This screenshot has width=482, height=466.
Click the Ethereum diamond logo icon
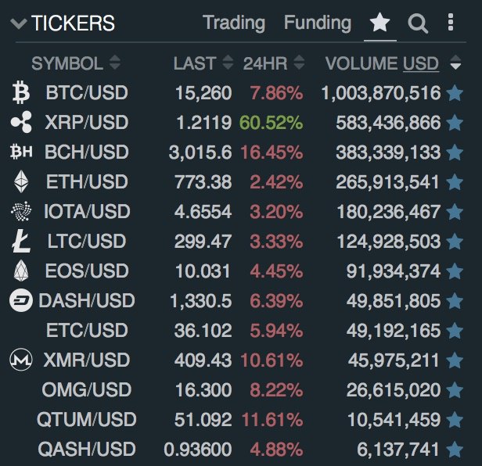point(21,181)
